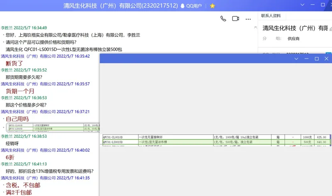The image size is (332, 196).
Task: Minimize the image viewer window
Action: click(306, 59)
